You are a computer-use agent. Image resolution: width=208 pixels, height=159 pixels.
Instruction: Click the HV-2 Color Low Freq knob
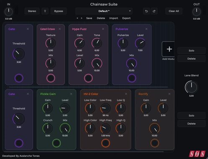tap(105, 108)
